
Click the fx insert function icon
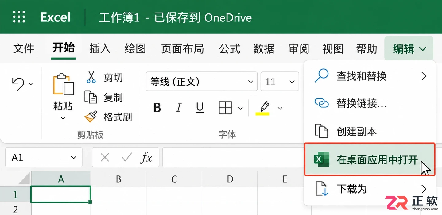coord(146,158)
